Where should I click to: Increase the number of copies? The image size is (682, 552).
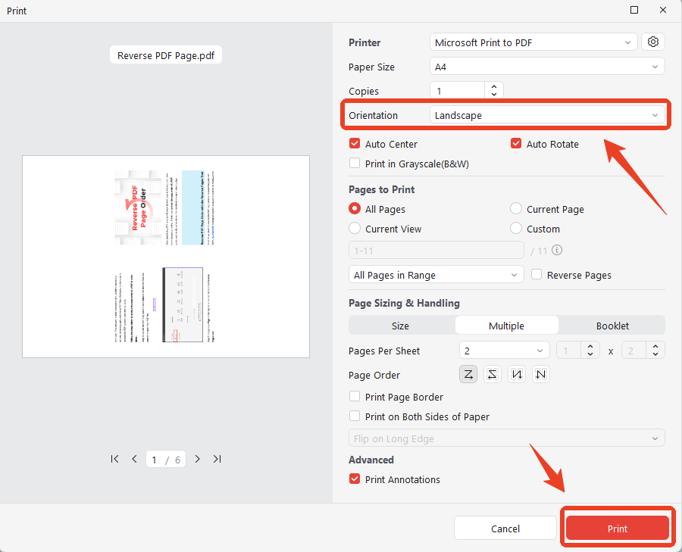493,86
